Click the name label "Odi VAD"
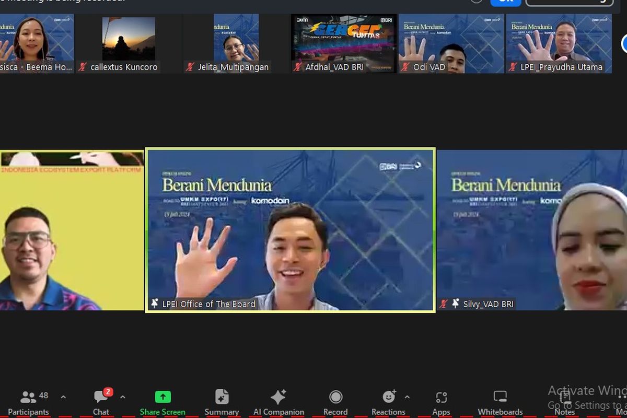627x418 pixels. click(x=429, y=67)
